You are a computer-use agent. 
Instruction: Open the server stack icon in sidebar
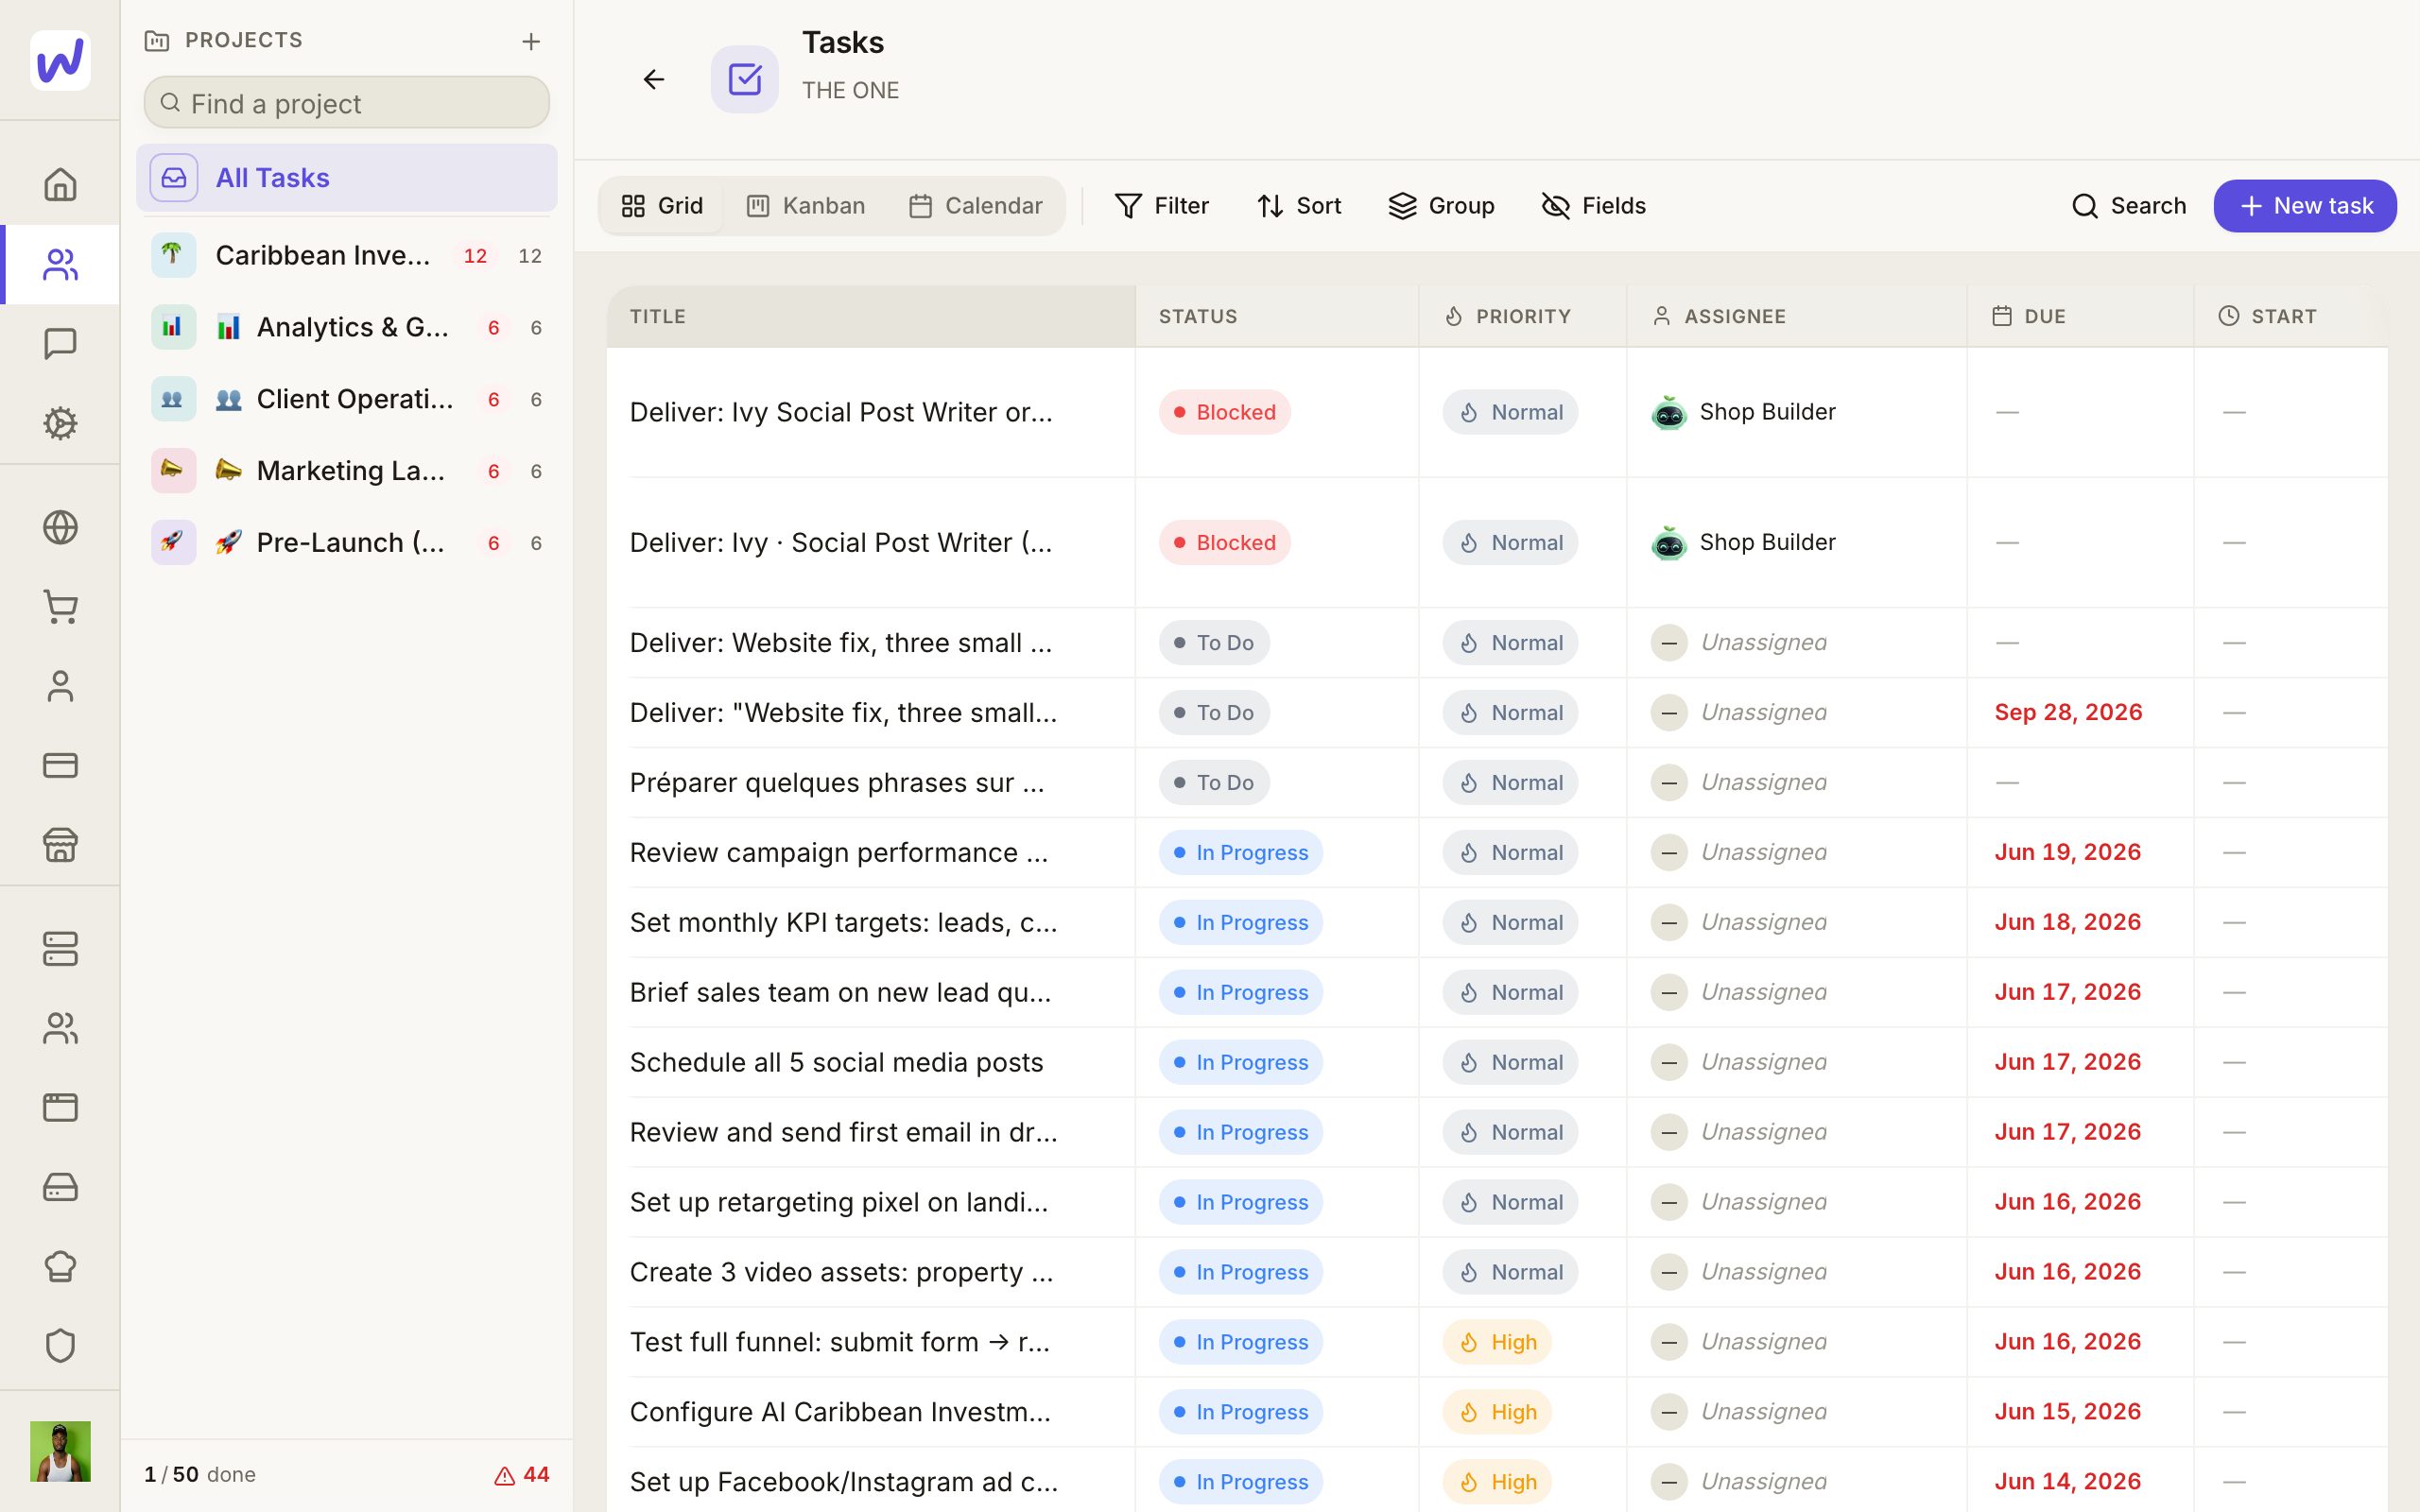pos(60,949)
